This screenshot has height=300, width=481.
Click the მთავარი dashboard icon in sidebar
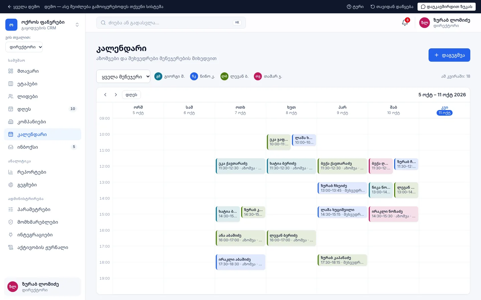tap(11, 71)
